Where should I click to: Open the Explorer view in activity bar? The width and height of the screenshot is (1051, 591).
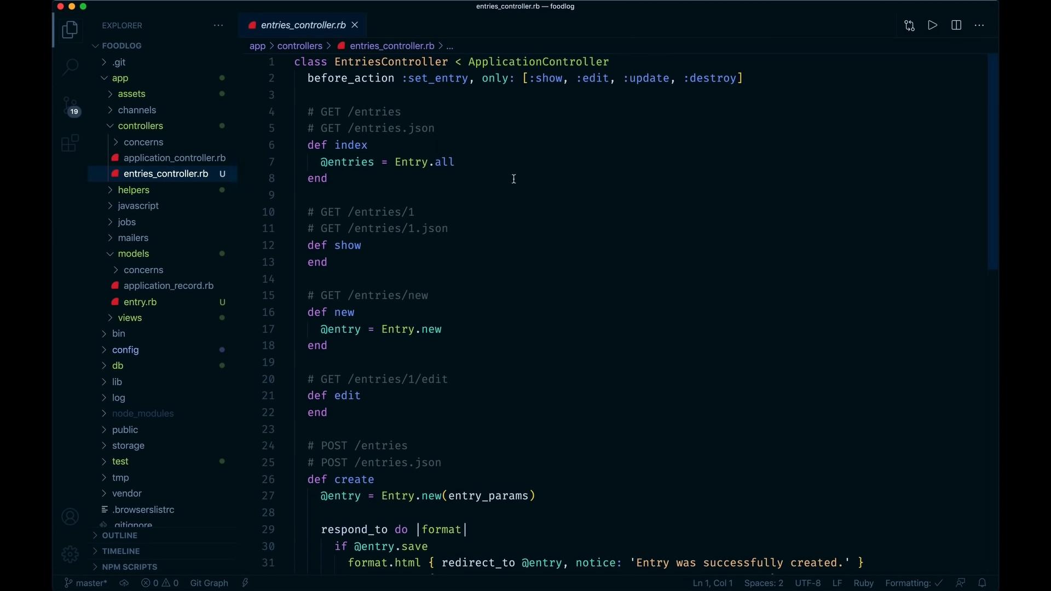coord(70,30)
